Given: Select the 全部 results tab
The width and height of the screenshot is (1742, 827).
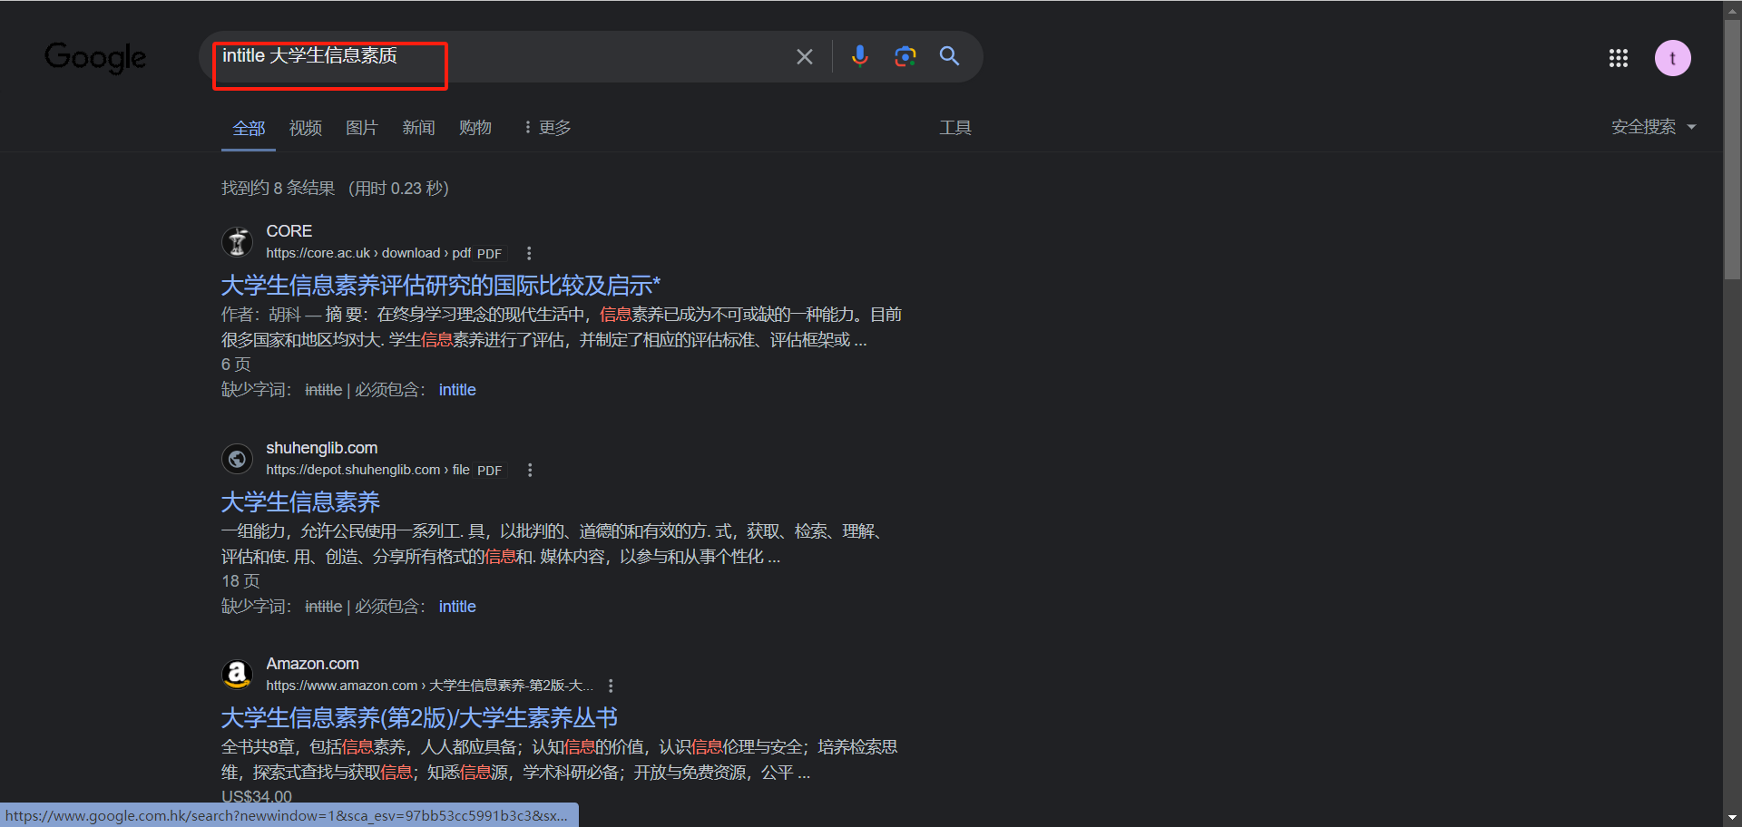Looking at the screenshot, I should click(249, 128).
